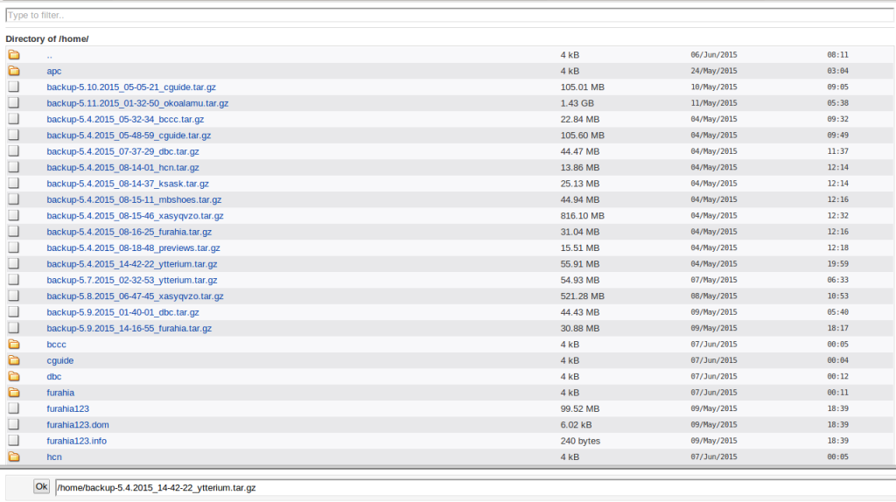Select backup-5.10.2015_05-05-21_cguide.tar.gz link
The width and height of the screenshot is (896, 502).
[131, 87]
